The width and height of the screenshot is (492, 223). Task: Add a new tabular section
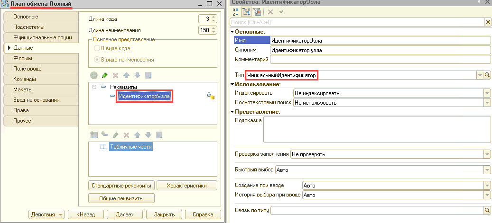(94, 135)
